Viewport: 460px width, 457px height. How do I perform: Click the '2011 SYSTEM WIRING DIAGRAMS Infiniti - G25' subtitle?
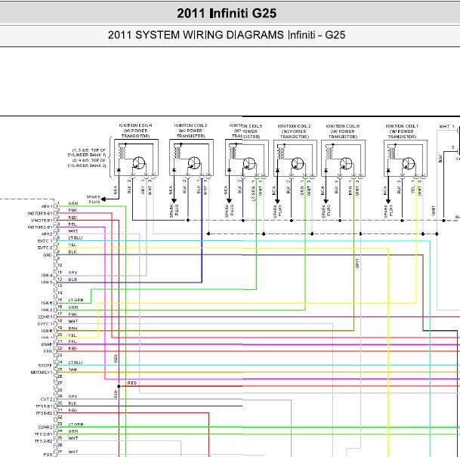tap(227, 35)
